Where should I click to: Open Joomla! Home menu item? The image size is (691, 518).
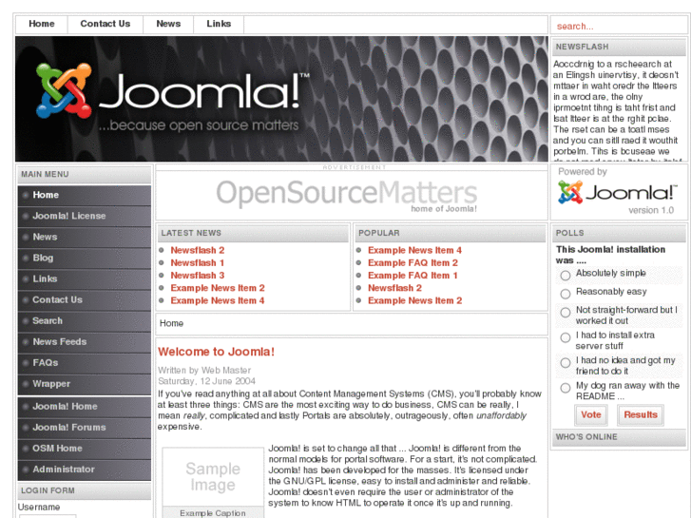click(85, 407)
